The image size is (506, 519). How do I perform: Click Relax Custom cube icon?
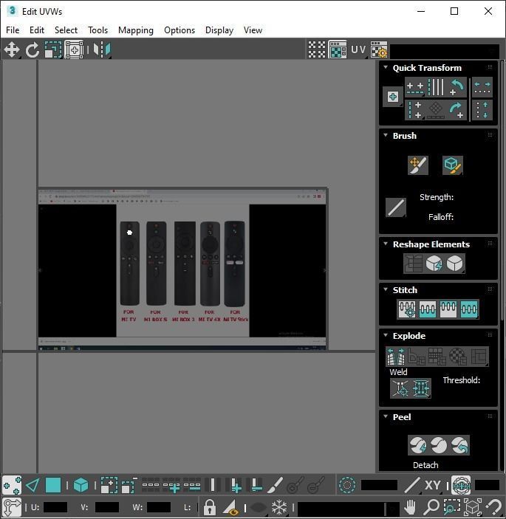click(x=455, y=264)
